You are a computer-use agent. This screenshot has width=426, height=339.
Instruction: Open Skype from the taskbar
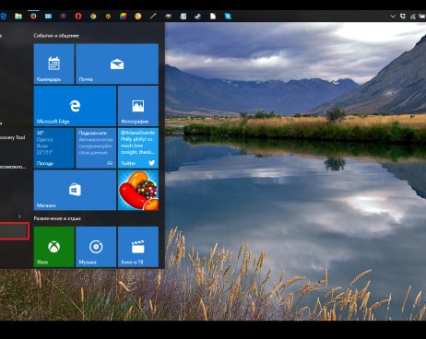[x=228, y=16]
